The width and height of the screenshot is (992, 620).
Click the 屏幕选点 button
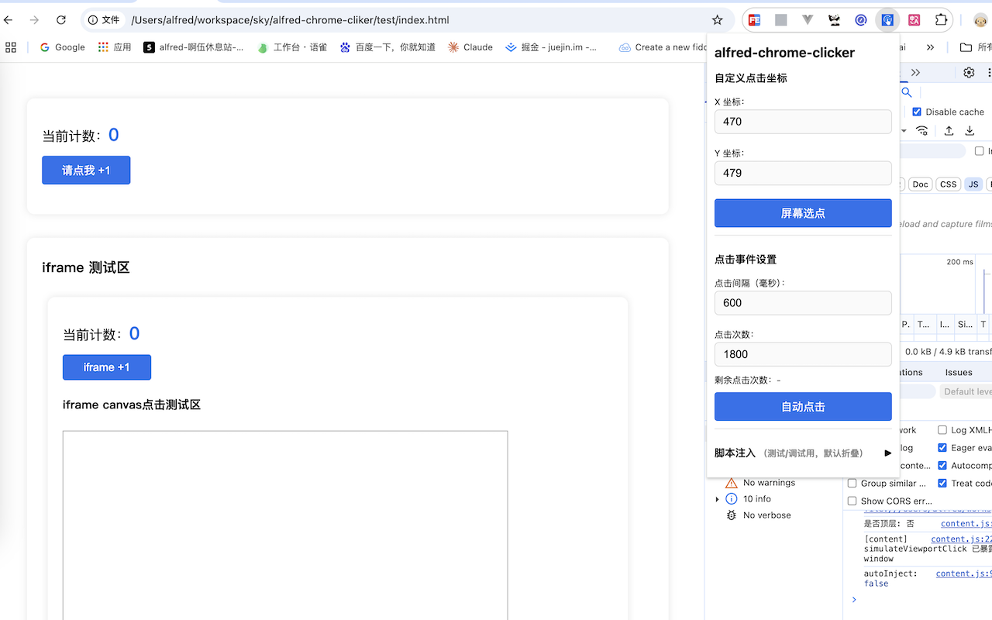(x=803, y=213)
